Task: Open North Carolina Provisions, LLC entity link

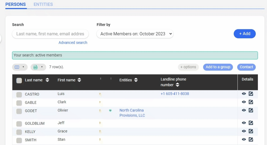Action: 132,113
